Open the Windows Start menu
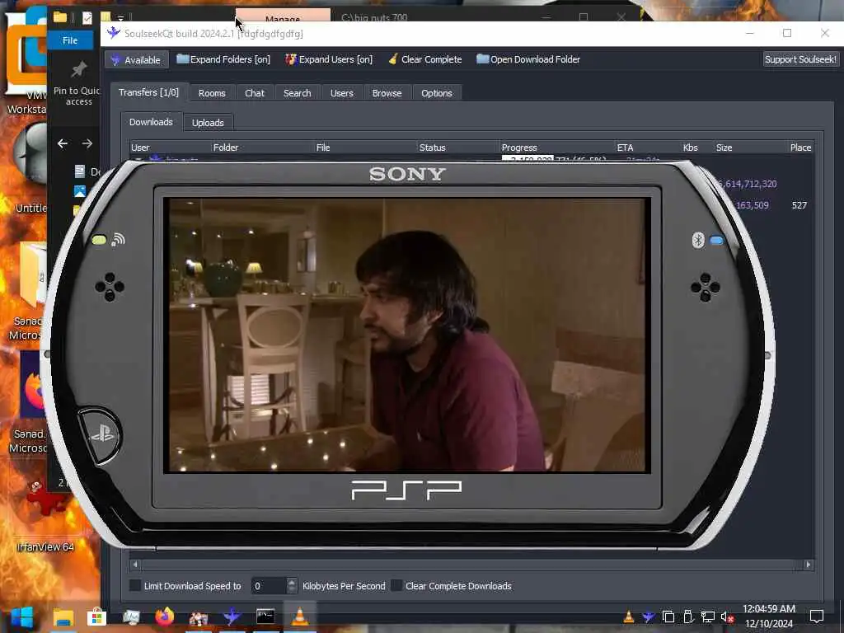Image resolution: width=844 pixels, height=633 pixels. [22, 617]
